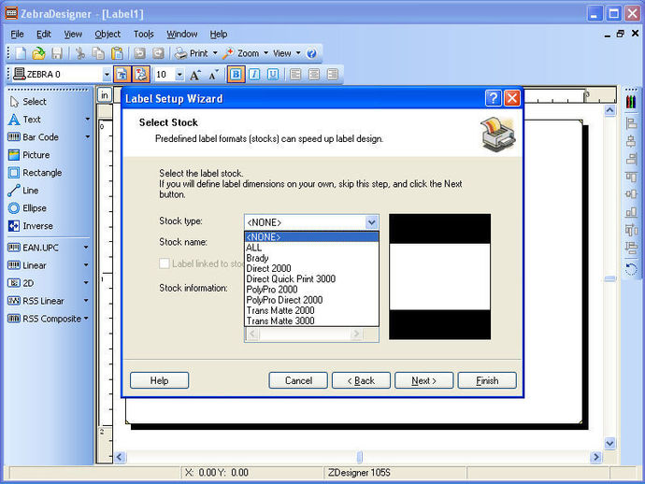This screenshot has height=484, width=645.
Task: Collapse the Stock type combo box
Action: tap(371, 222)
